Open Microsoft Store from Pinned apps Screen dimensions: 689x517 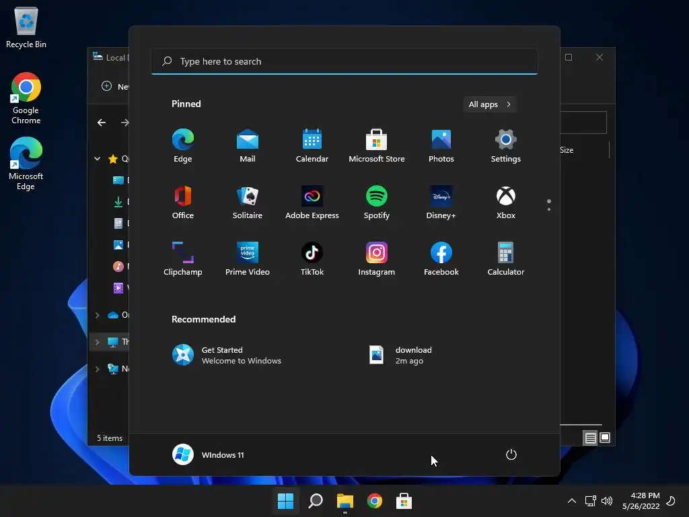(x=377, y=146)
